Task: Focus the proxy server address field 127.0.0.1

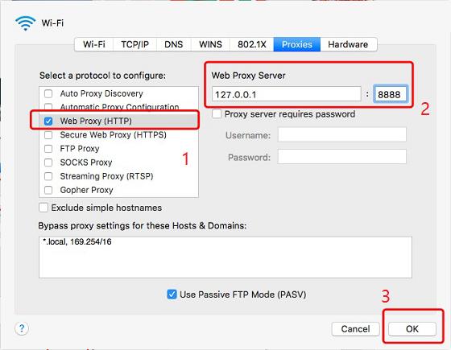Action: click(287, 94)
